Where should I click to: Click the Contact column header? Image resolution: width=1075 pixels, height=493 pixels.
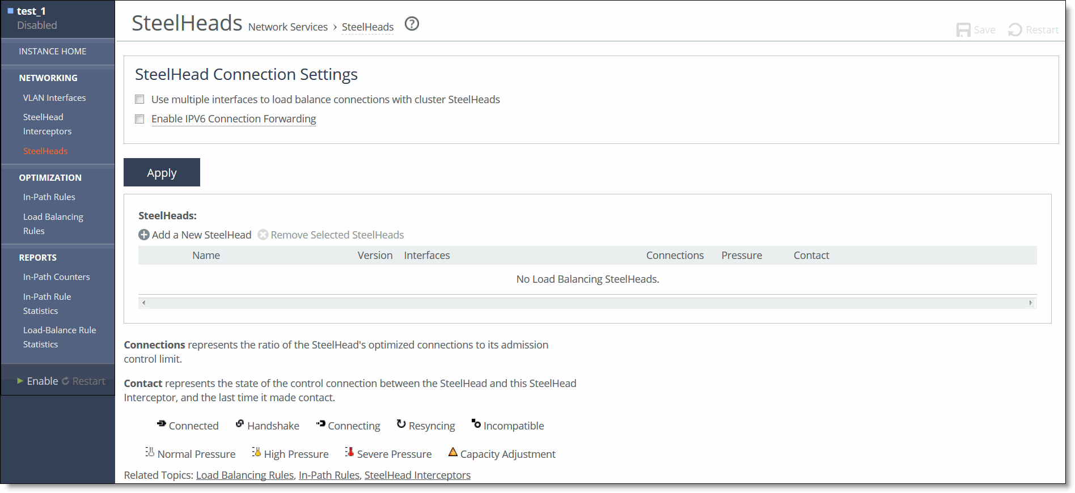coord(811,256)
